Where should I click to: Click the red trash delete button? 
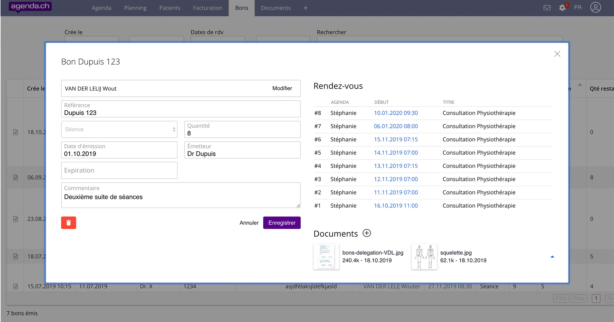click(68, 223)
